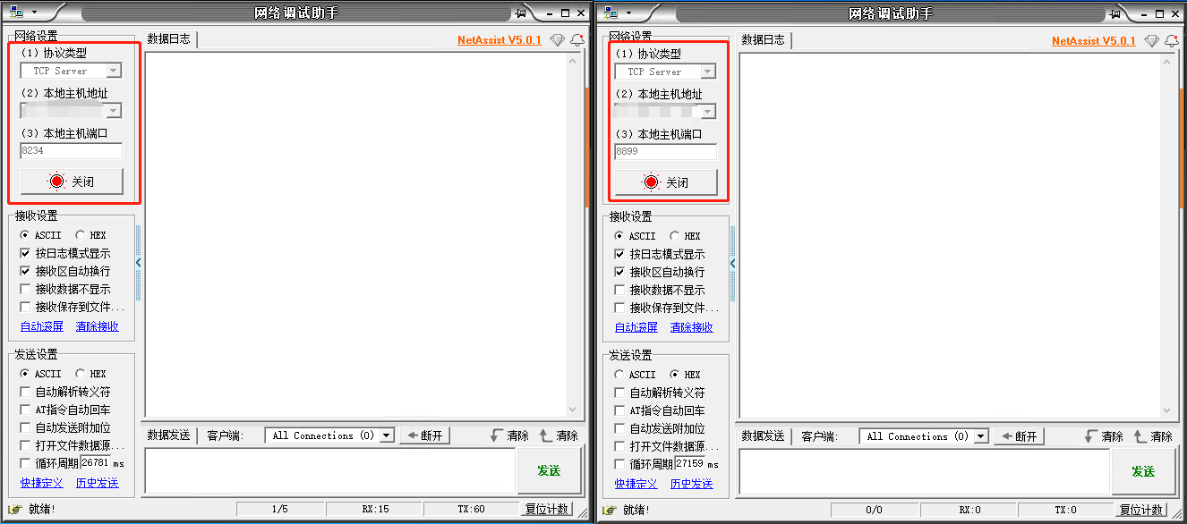Open title bar dropdown arrow in port 8899 window
This screenshot has height=524, width=1187.
pyautogui.click(x=628, y=13)
